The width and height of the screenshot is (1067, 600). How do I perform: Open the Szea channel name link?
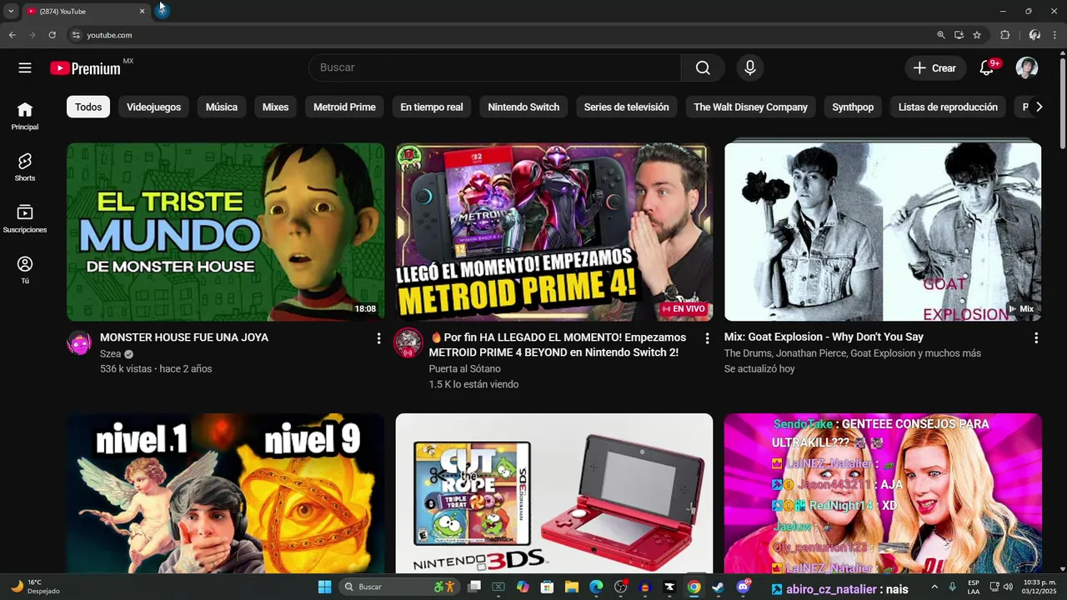pyautogui.click(x=111, y=354)
